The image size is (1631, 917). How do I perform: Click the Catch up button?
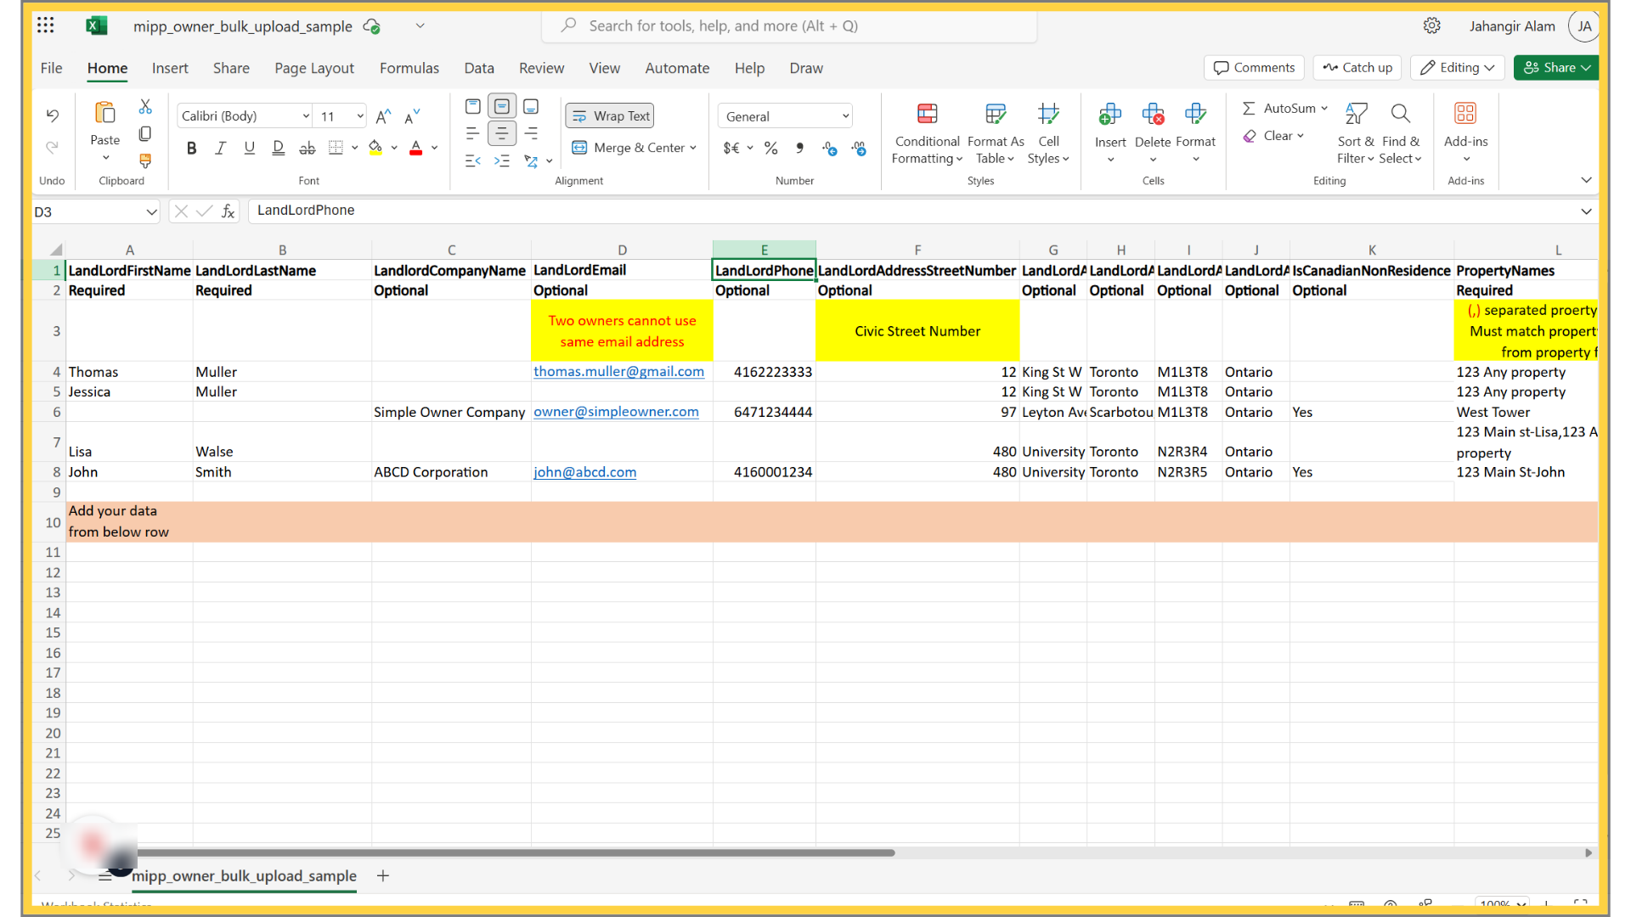point(1357,68)
